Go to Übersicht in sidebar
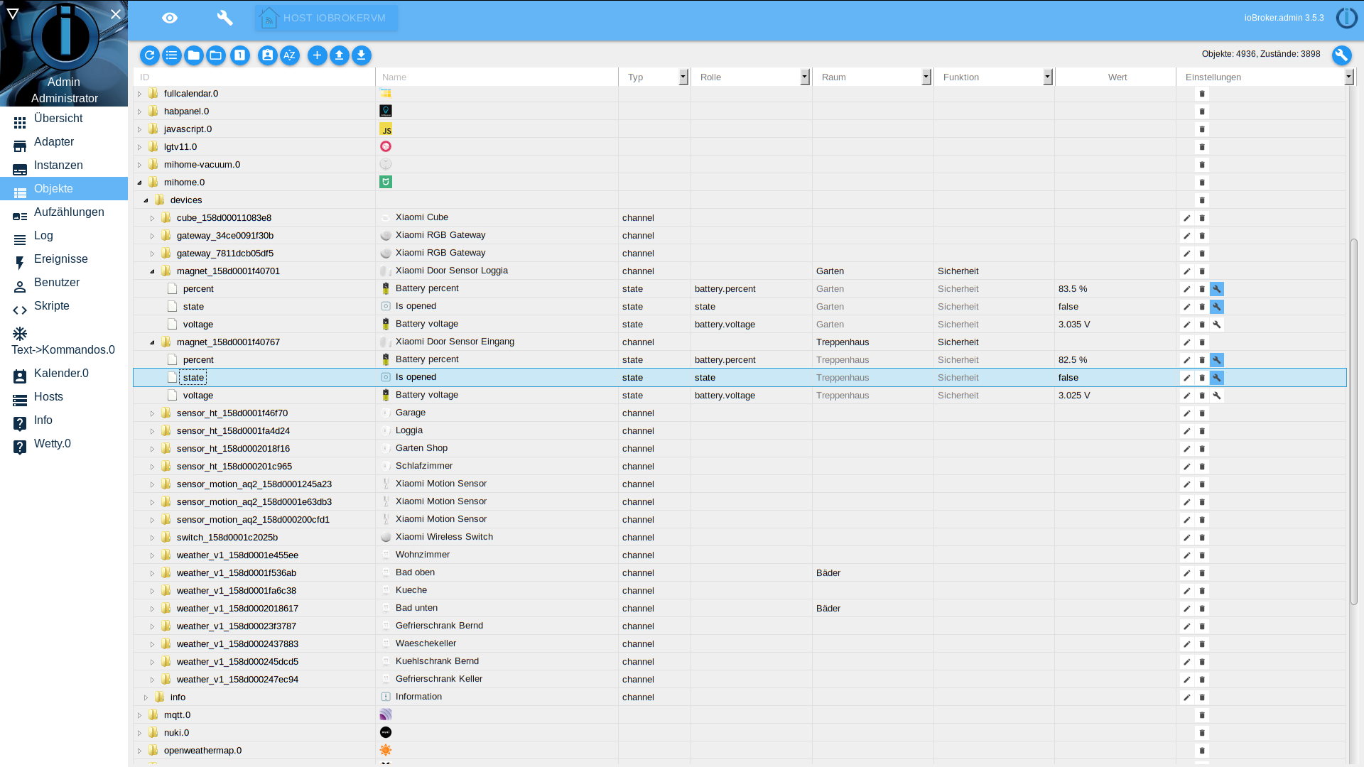The width and height of the screenshot is (1364, 767). tap(64, 119)
